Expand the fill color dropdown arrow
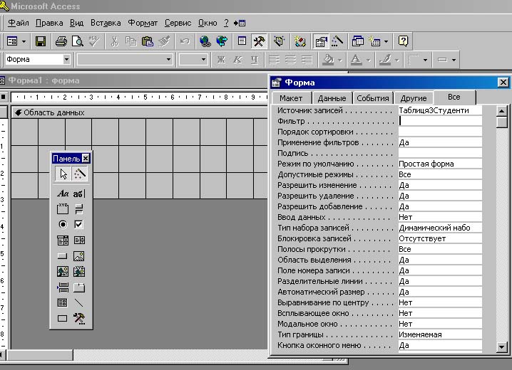Screen dimensions: 512x370 click(x=340, y=60)
